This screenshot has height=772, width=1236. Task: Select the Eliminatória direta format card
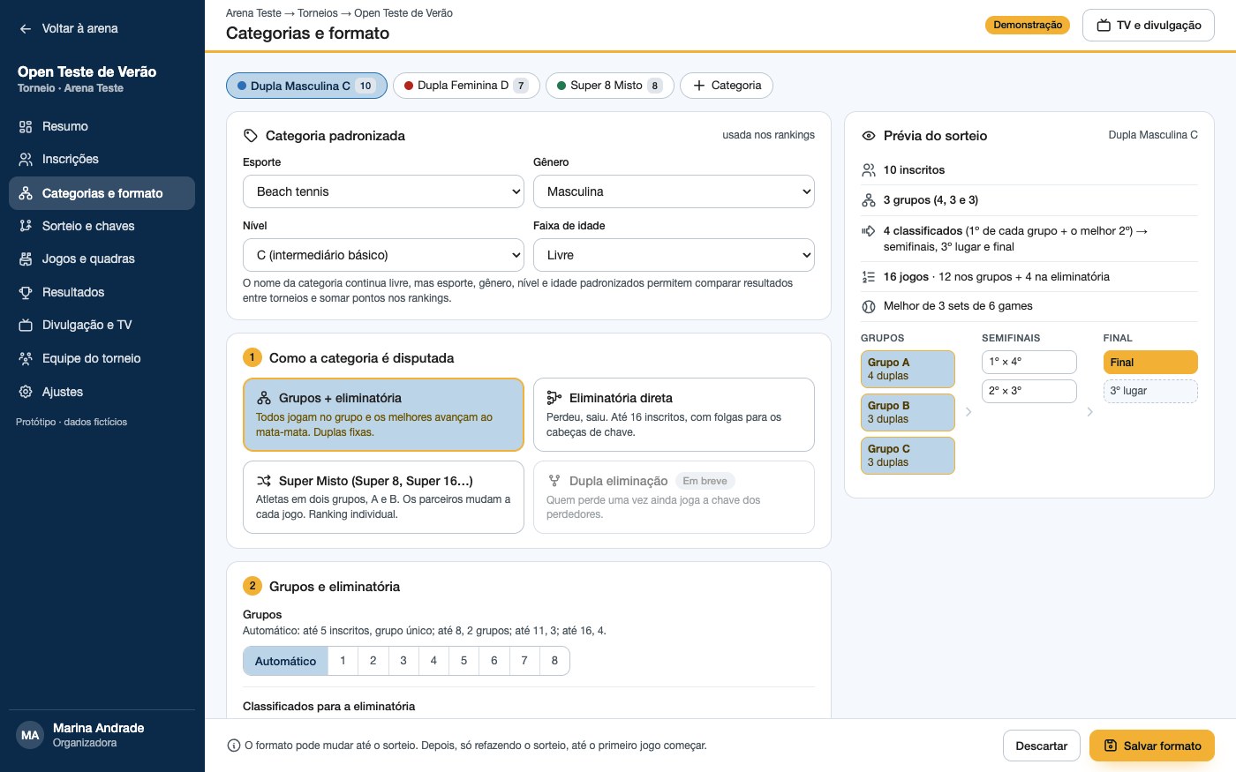(x=674, y=415)
